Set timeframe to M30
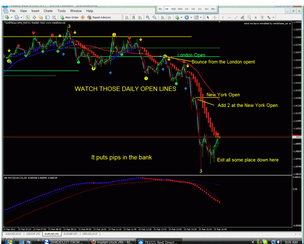Image resolution: width=304 pixels, height=244 pixels. [x=180, y=9]
